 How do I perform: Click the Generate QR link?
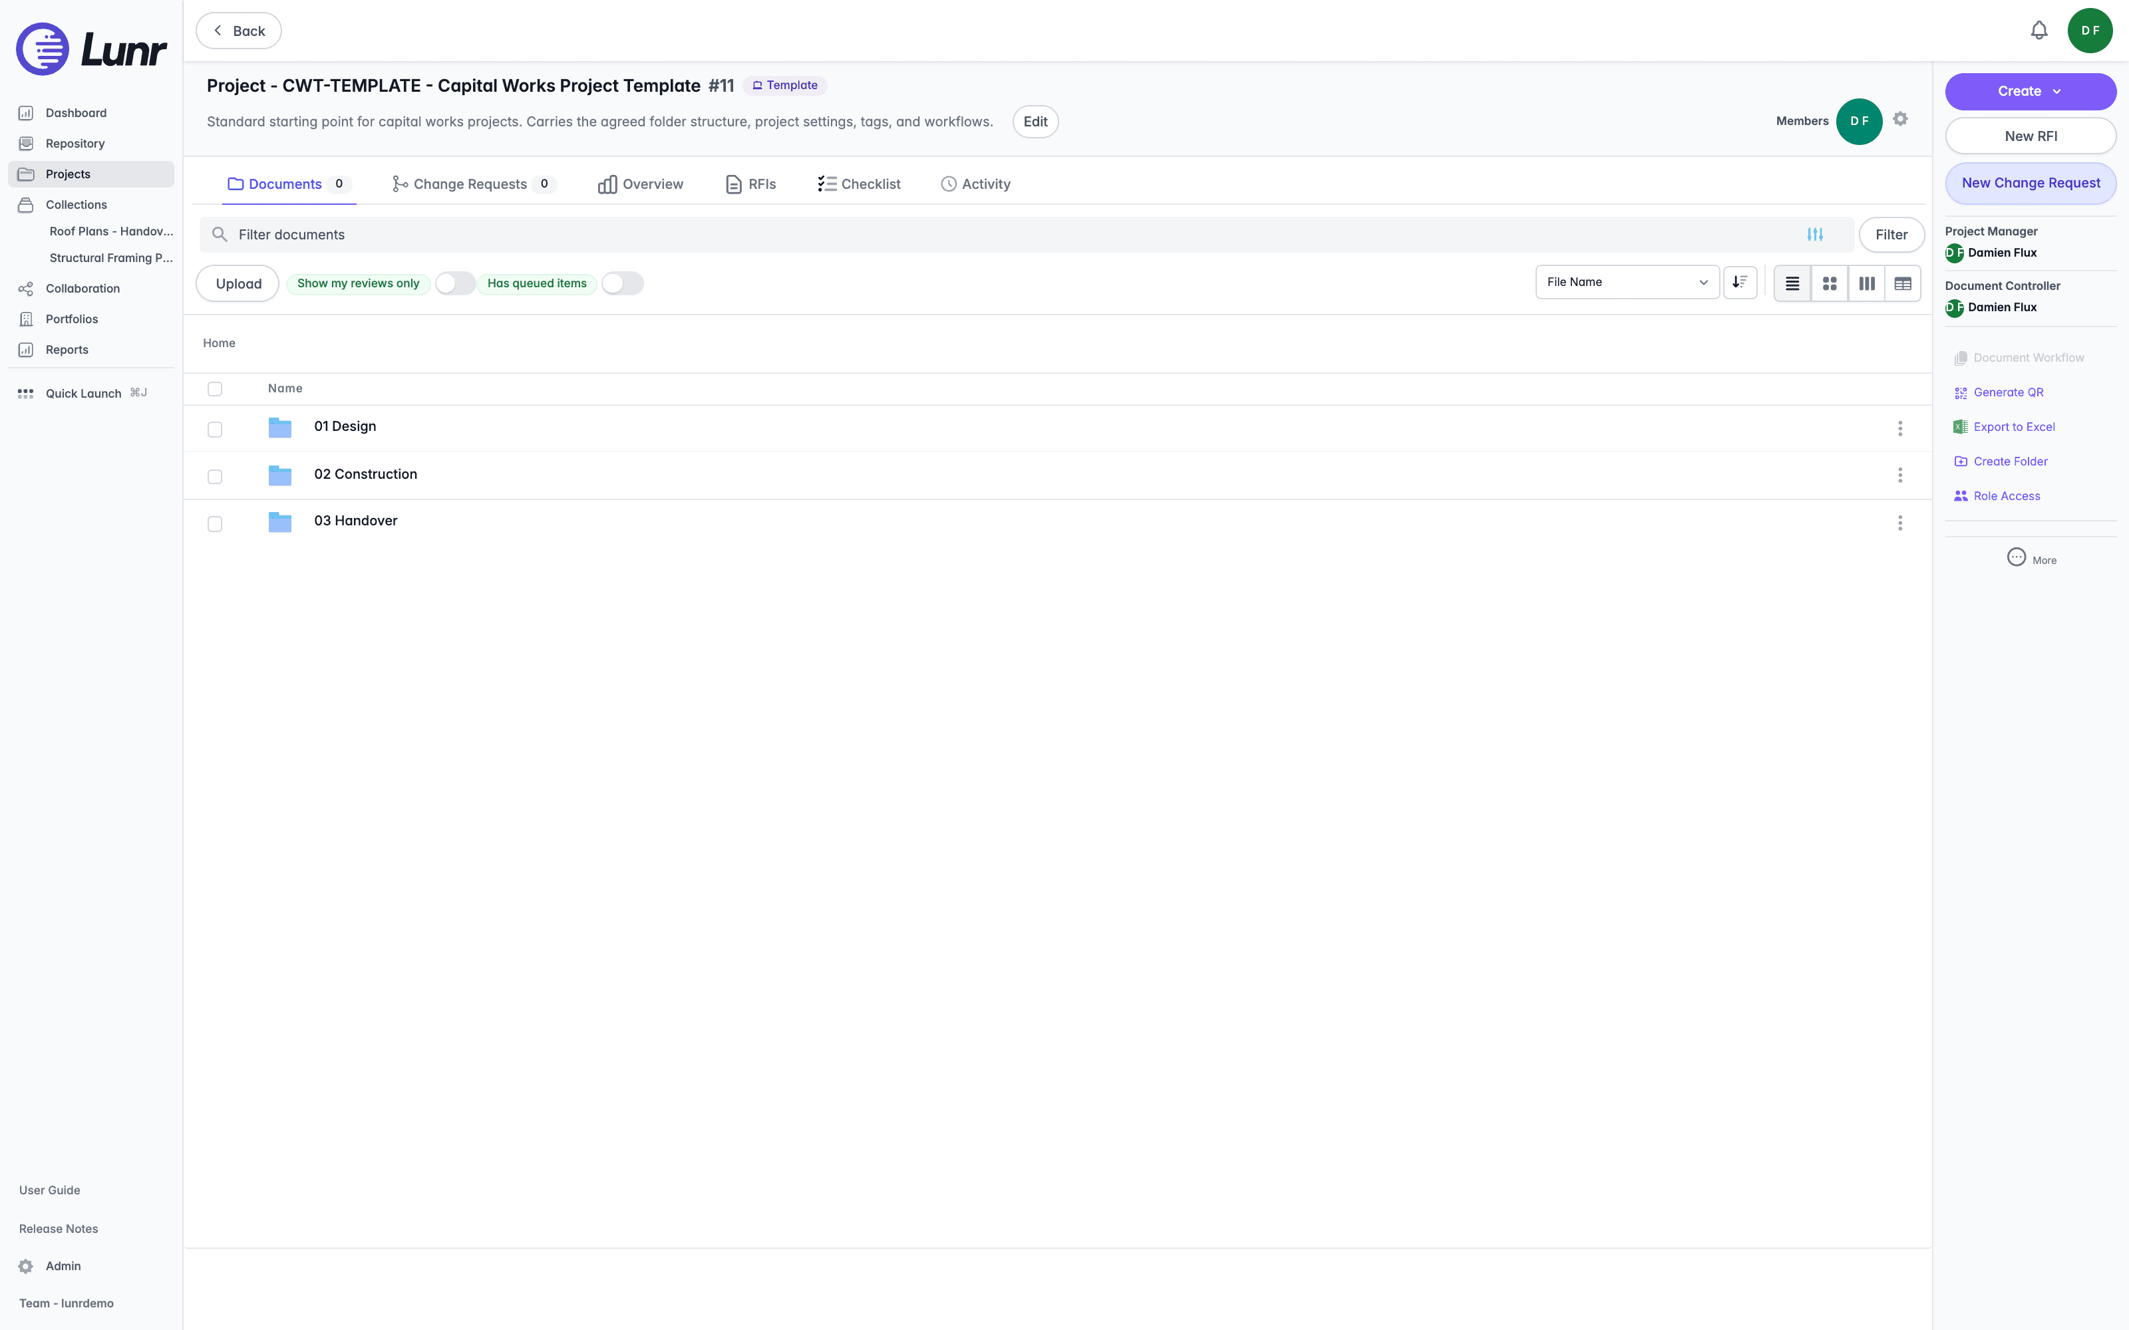(1999, 392)
